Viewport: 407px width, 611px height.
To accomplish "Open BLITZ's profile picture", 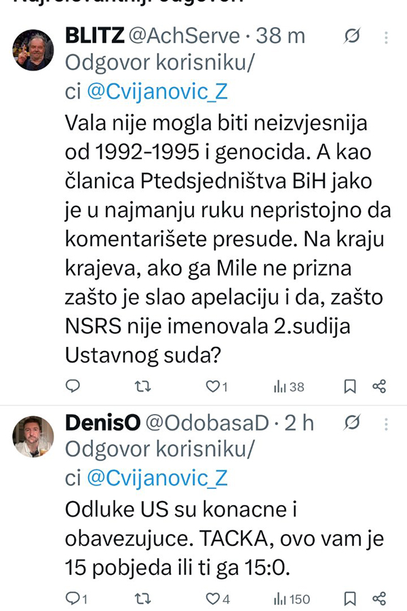I will pos(33,50).
